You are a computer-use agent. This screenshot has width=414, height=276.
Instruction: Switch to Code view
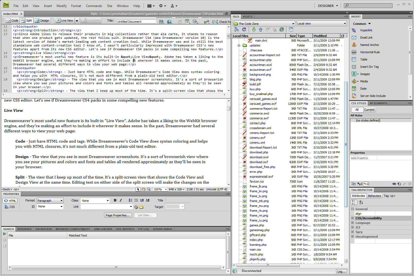(12, 21)
